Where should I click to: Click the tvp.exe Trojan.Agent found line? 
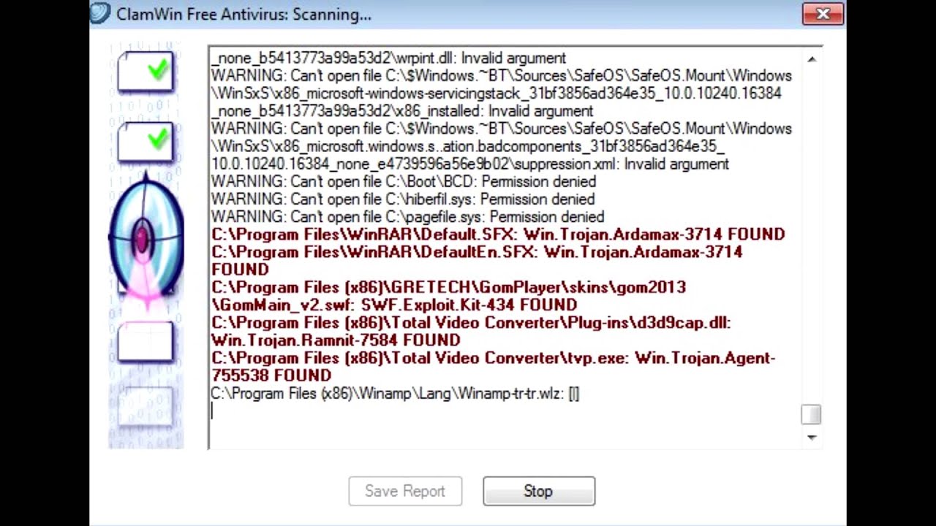click(x=493, y=367)
